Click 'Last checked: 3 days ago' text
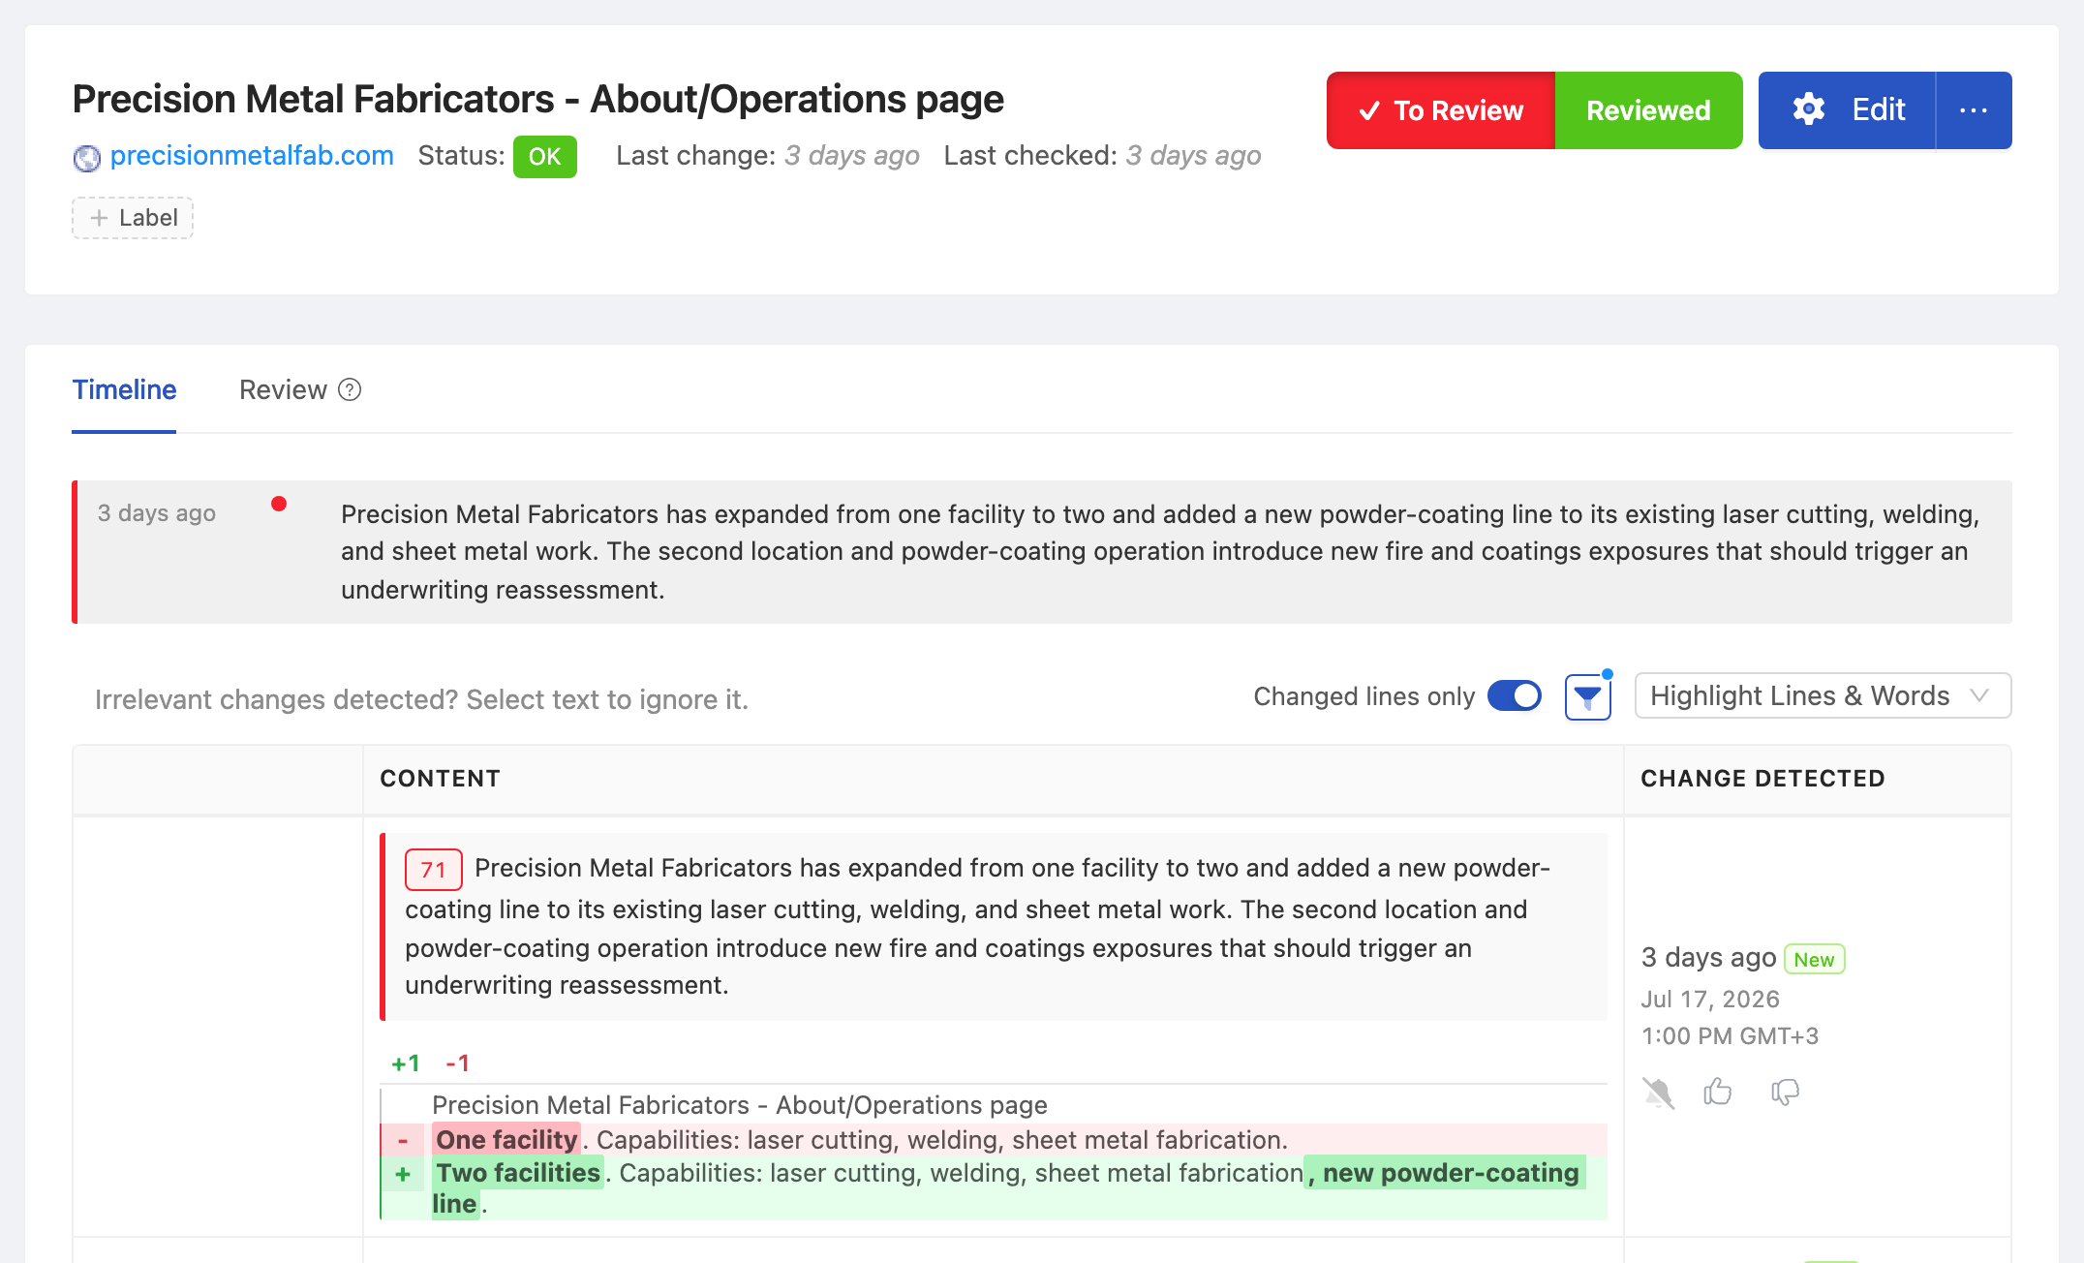Screen dimensions: 2084x1263 pyautogui.click(x=1102, y=156)
